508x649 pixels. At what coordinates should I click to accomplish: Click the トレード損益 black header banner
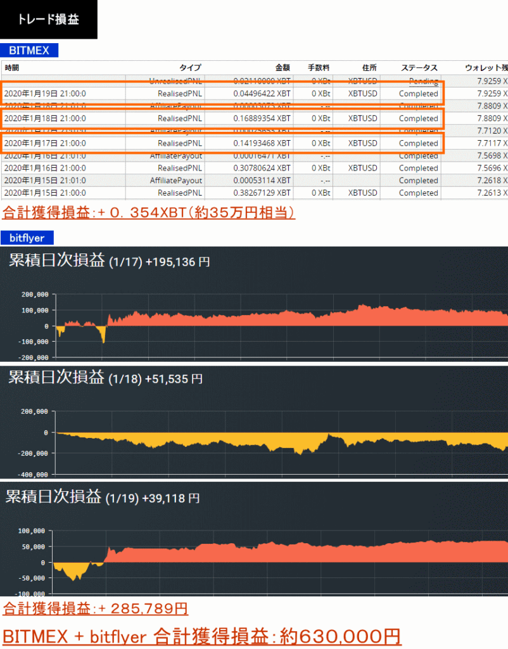pos(49,20)
